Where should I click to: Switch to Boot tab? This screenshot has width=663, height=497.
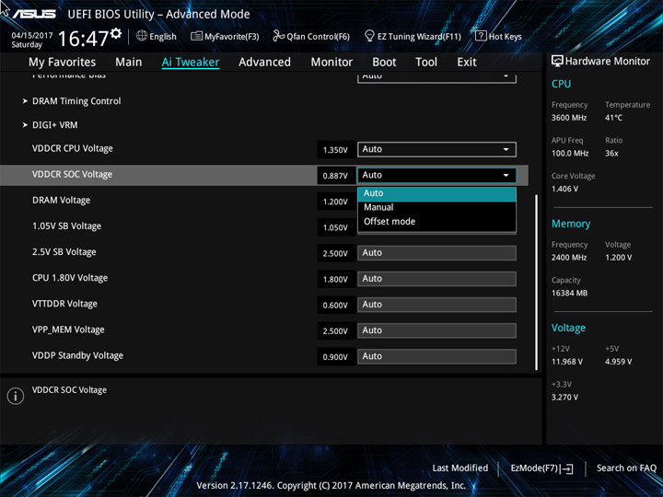coord(384,63)
